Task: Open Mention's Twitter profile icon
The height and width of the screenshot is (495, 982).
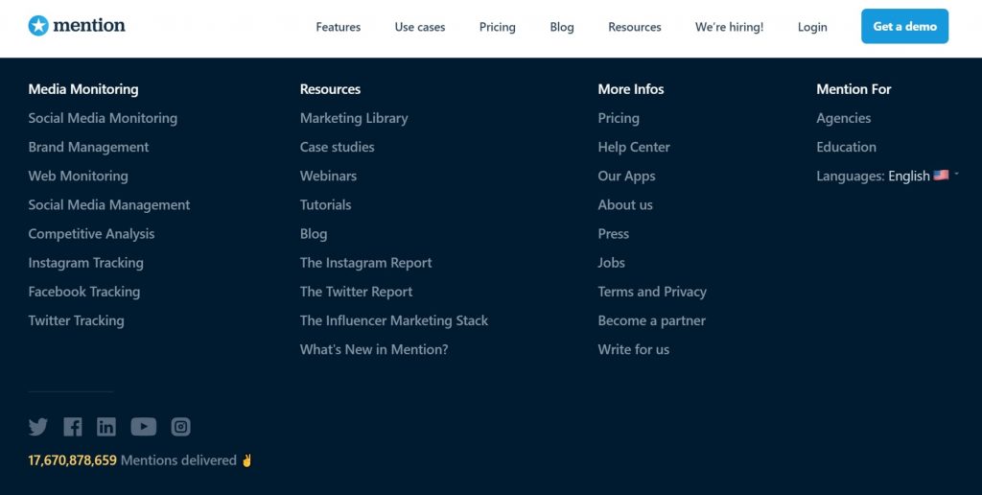Action: [x=38, y=427]
